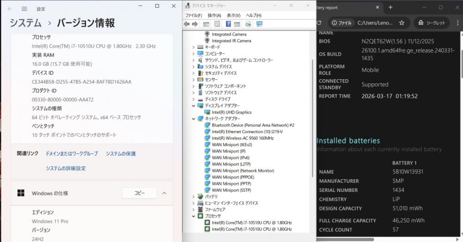Open システムの保護 link
463x242 pixels.
click(121, 153)
